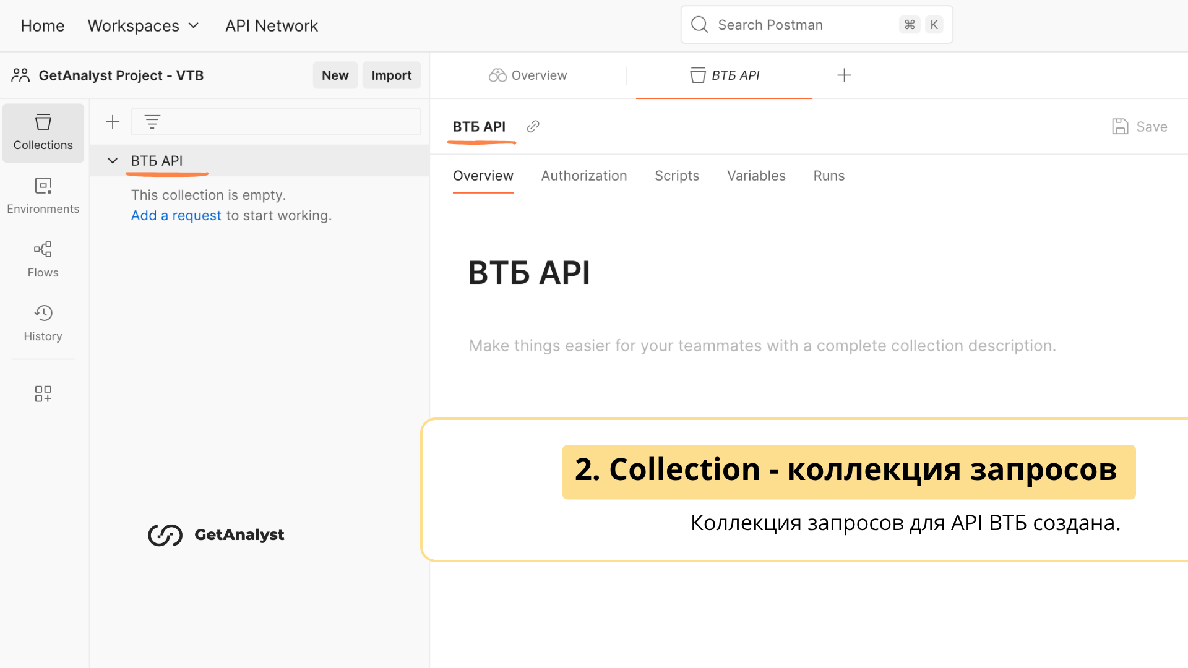Open the Collections sidebar panel
The height and width of the screenshot is (668, 1188).
point(43,132)
